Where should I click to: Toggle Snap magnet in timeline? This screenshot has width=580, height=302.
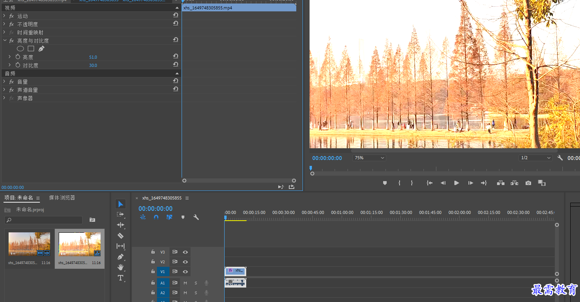tap(156, 217)
